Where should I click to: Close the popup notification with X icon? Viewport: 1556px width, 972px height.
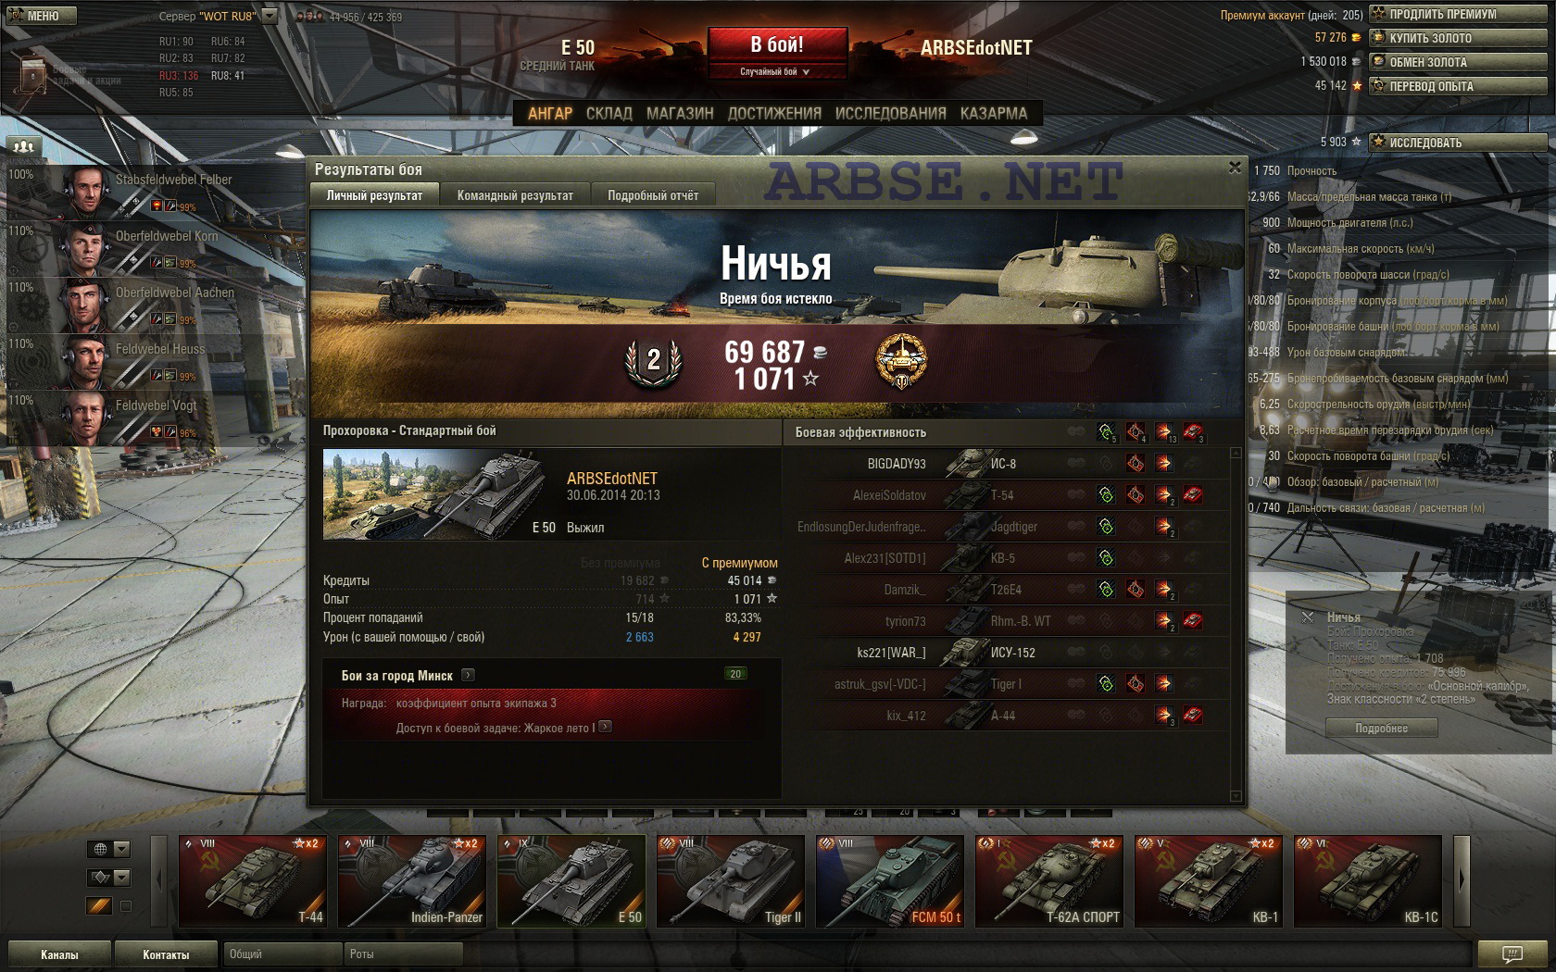tap(1308, 617)
